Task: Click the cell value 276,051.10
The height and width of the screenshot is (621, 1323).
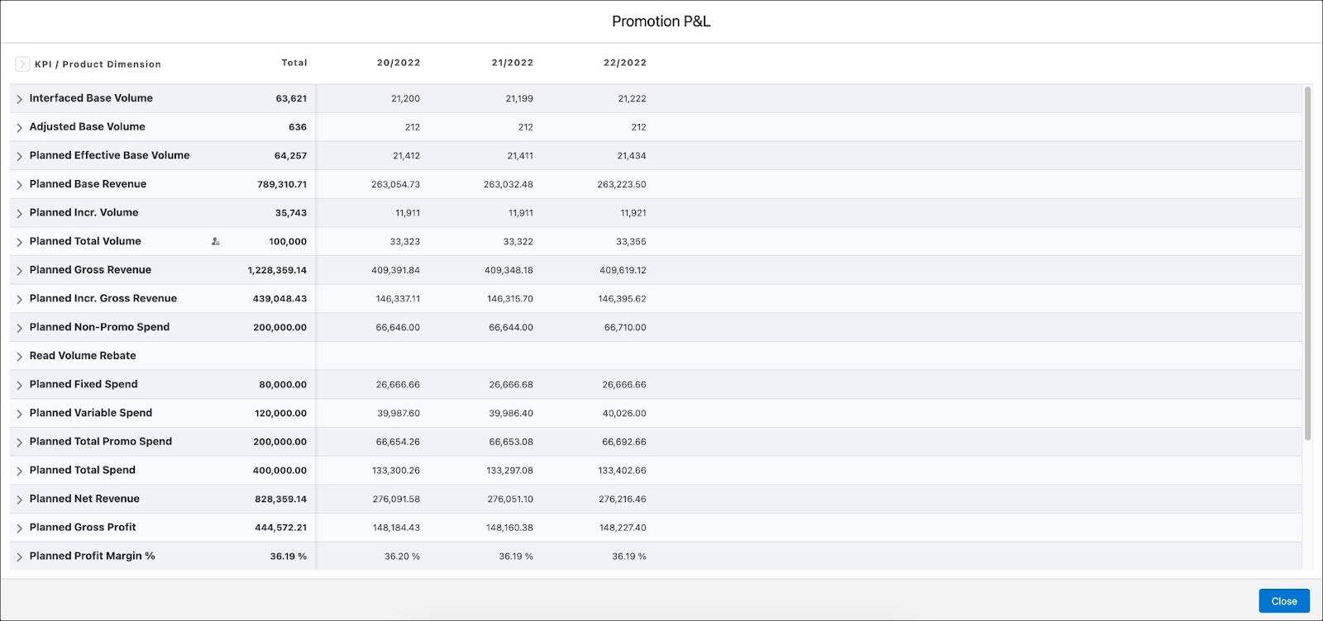Action: pos(510,500)
